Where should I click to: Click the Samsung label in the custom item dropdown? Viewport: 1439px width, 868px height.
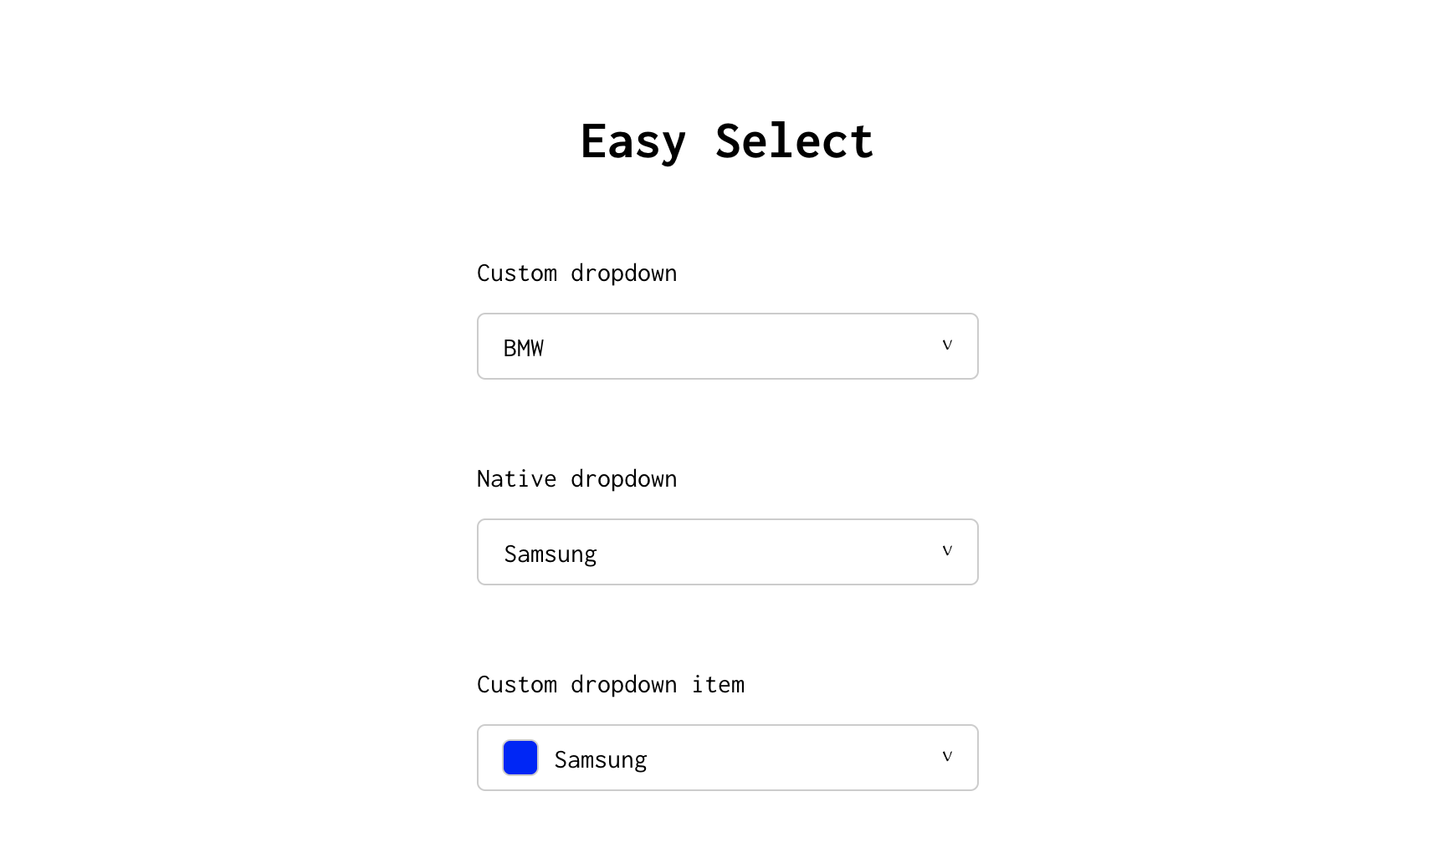pos(600,758)
